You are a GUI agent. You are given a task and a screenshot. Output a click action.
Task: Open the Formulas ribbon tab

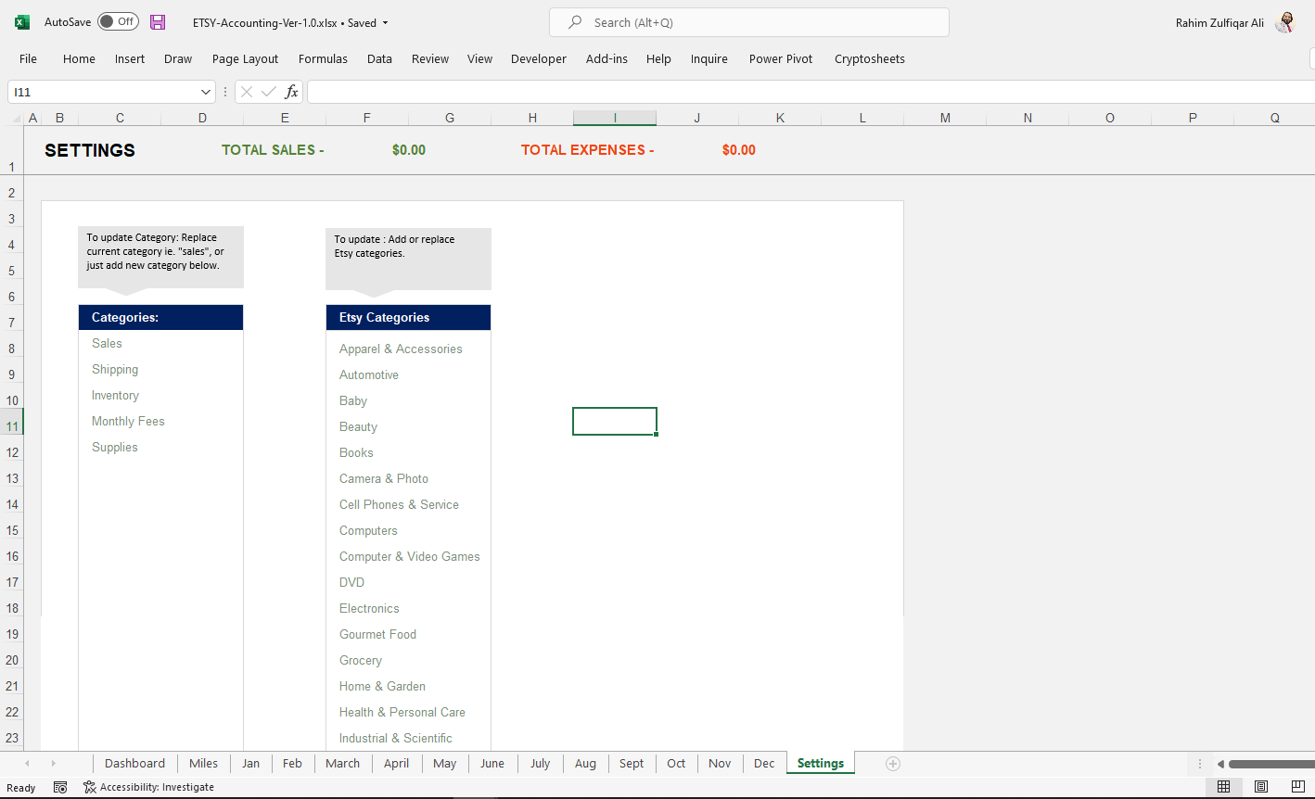point(323,58)
